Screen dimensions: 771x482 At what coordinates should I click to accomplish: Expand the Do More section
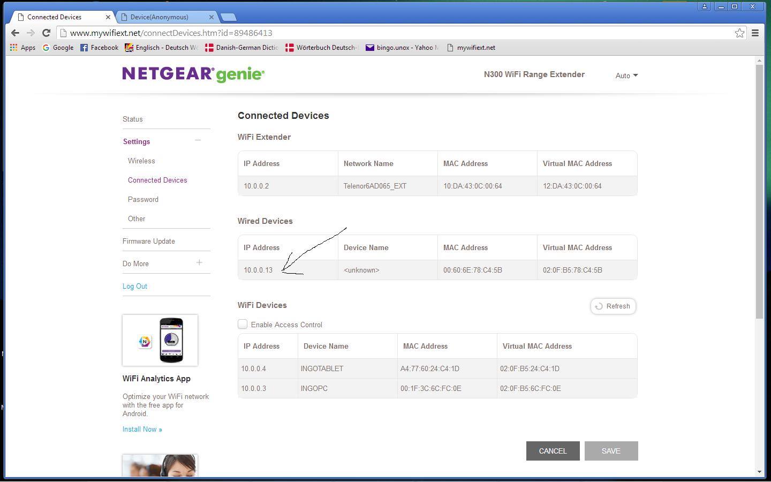[199, 262]
